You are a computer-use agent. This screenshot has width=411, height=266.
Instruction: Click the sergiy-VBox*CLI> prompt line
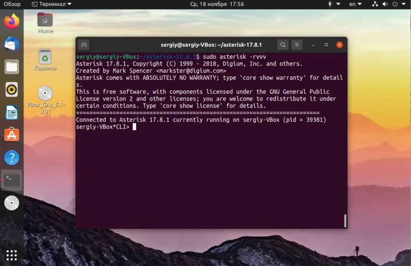click(106, 127)
